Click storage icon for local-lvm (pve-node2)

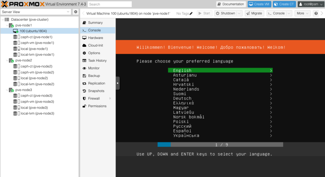[17, 84]
